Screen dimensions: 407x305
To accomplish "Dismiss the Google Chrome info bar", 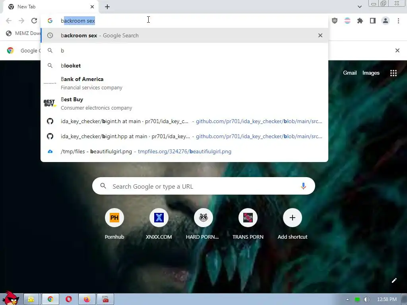I will (x=397, y=50).
